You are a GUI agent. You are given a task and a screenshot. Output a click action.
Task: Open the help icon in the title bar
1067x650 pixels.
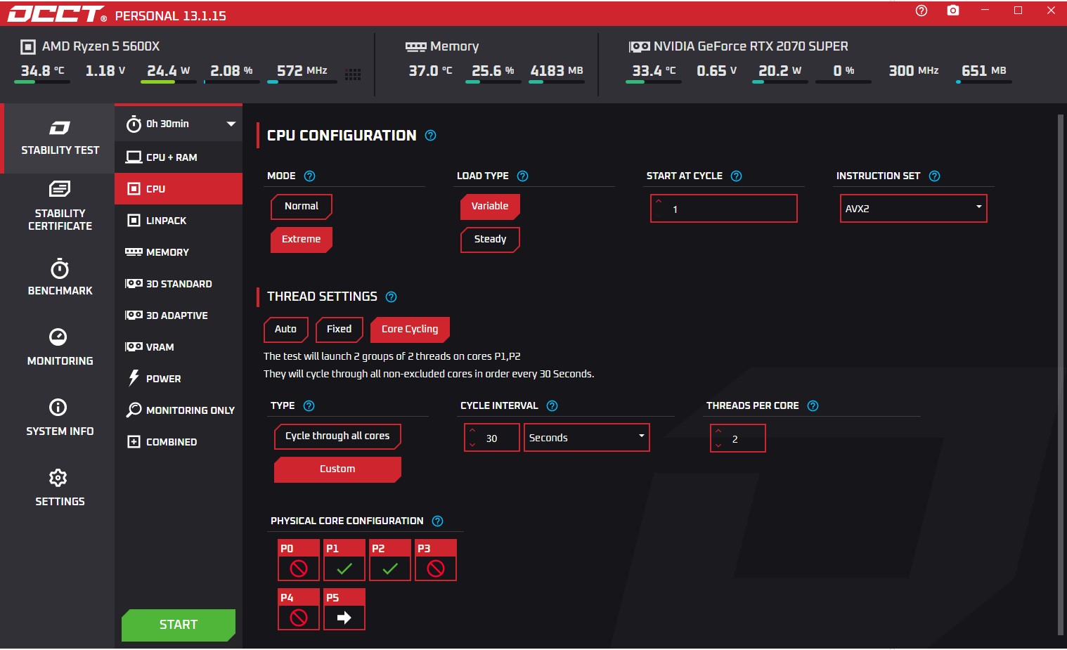pyautogui.click(x=921, y=11)
